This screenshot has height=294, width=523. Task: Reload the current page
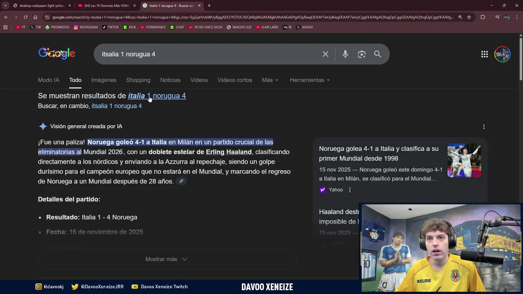coord(25,17)
